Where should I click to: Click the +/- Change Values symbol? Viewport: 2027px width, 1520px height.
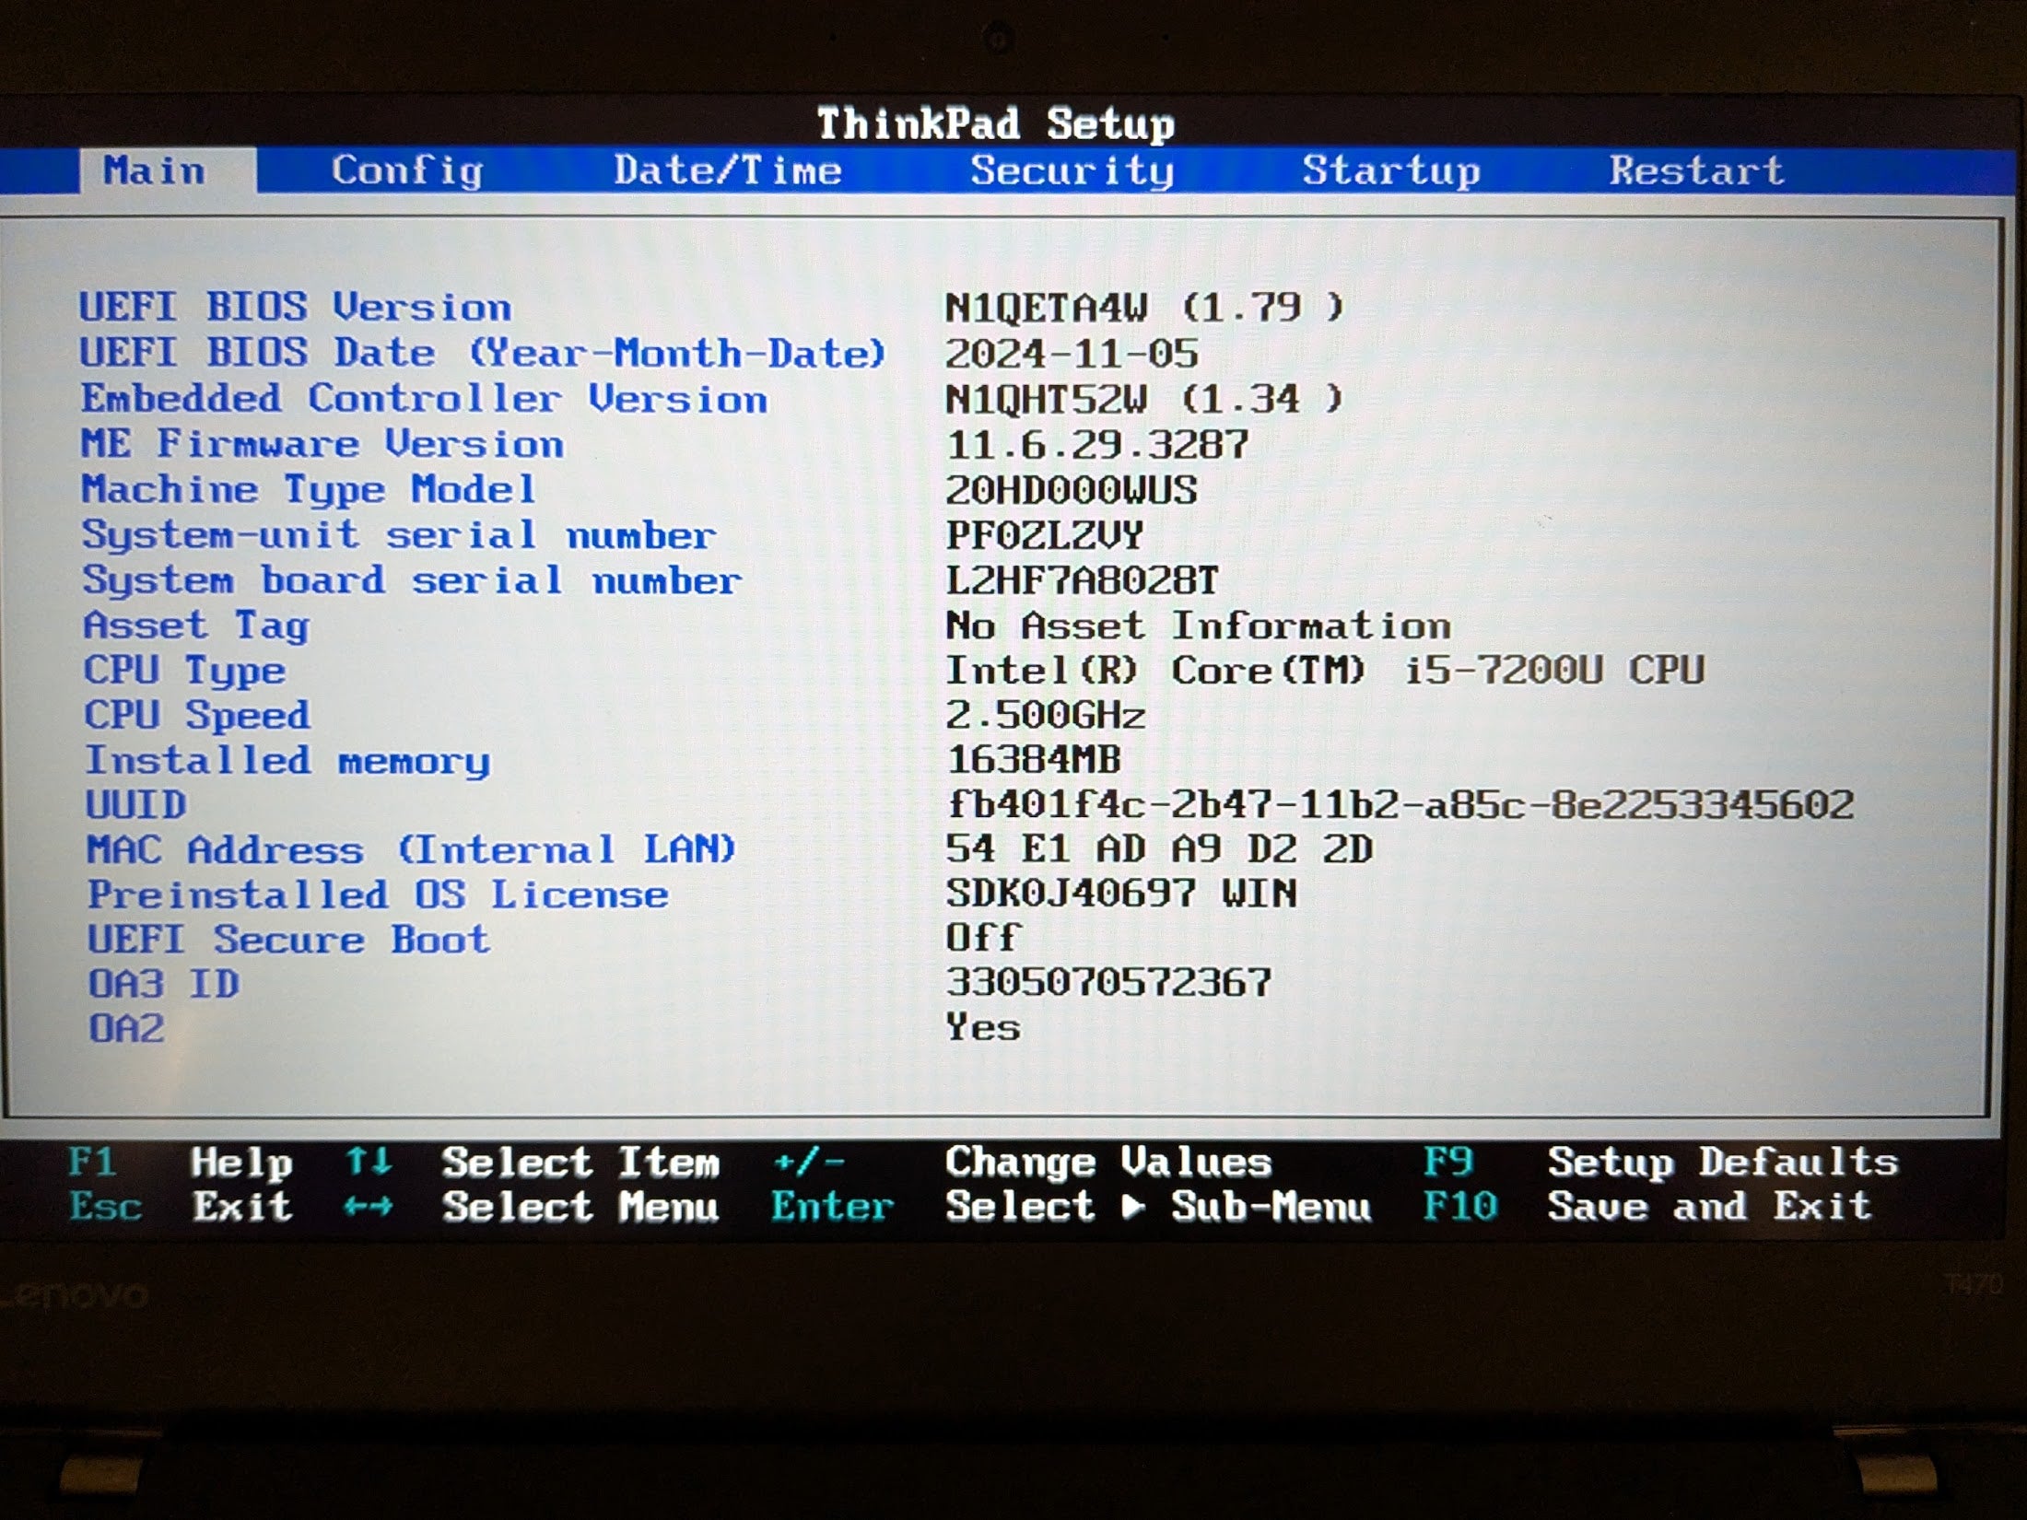click(809, 1162)
